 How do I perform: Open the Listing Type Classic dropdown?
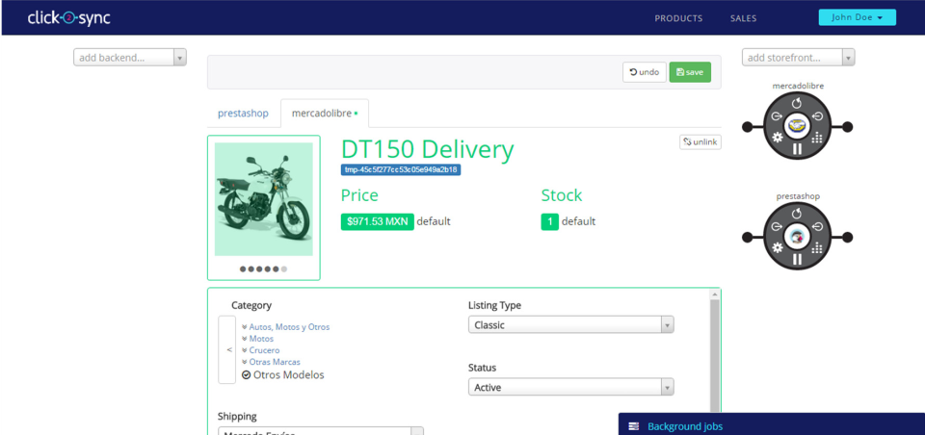point(570,324)
